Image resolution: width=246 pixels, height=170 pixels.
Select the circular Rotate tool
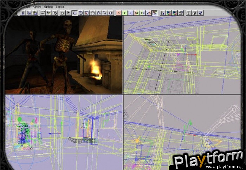point(80,13)
